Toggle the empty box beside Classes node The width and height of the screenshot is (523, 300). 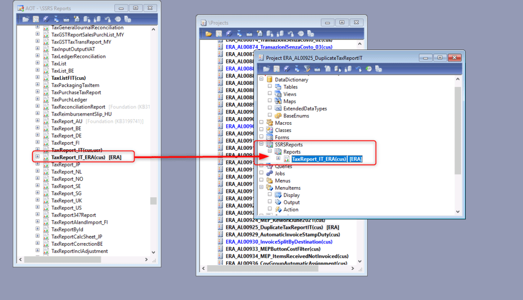[x=262, y=130]
